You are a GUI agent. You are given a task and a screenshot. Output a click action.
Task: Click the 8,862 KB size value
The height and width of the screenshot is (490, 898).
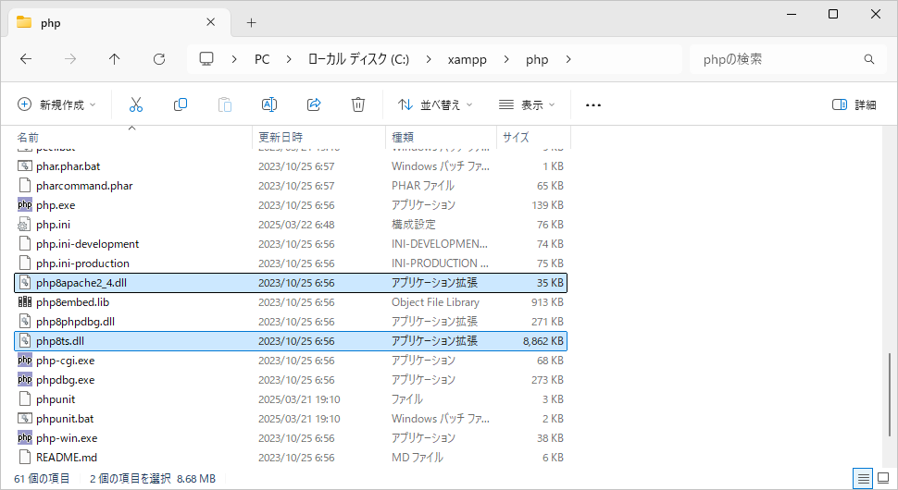543,341
